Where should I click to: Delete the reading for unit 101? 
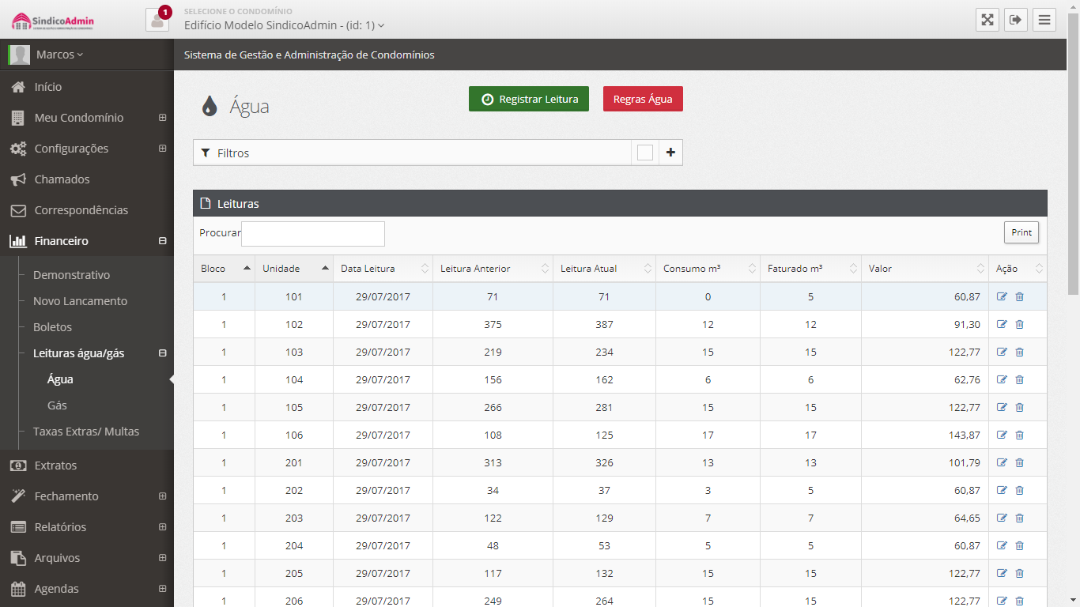[1019, 296]
